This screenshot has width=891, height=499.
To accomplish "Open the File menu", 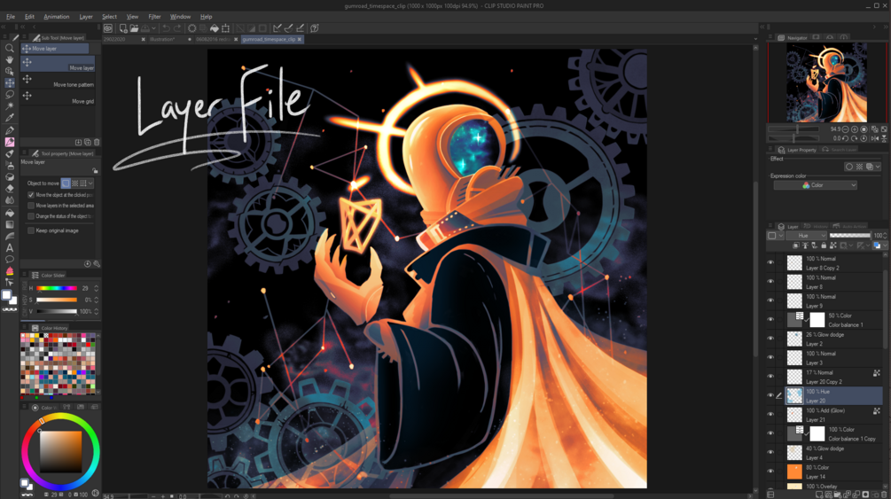I will (x=11, y=17).
